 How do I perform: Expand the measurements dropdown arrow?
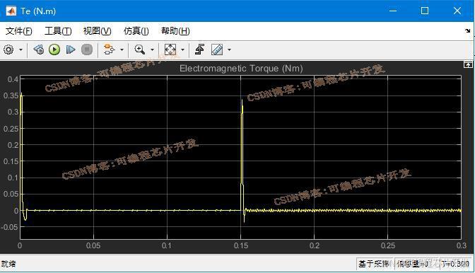[x=229, y=50]
